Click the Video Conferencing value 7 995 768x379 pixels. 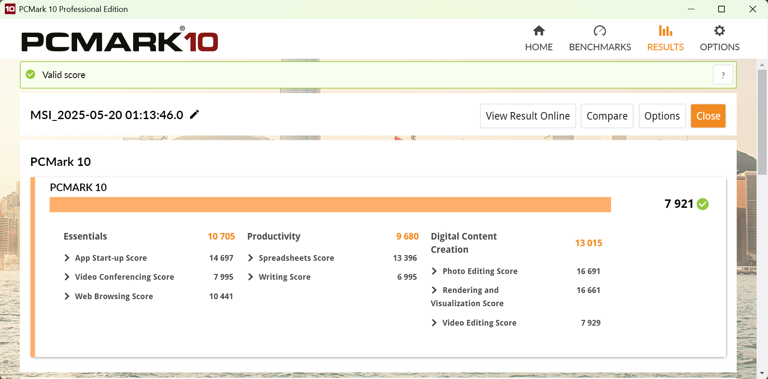click(224, 277)
